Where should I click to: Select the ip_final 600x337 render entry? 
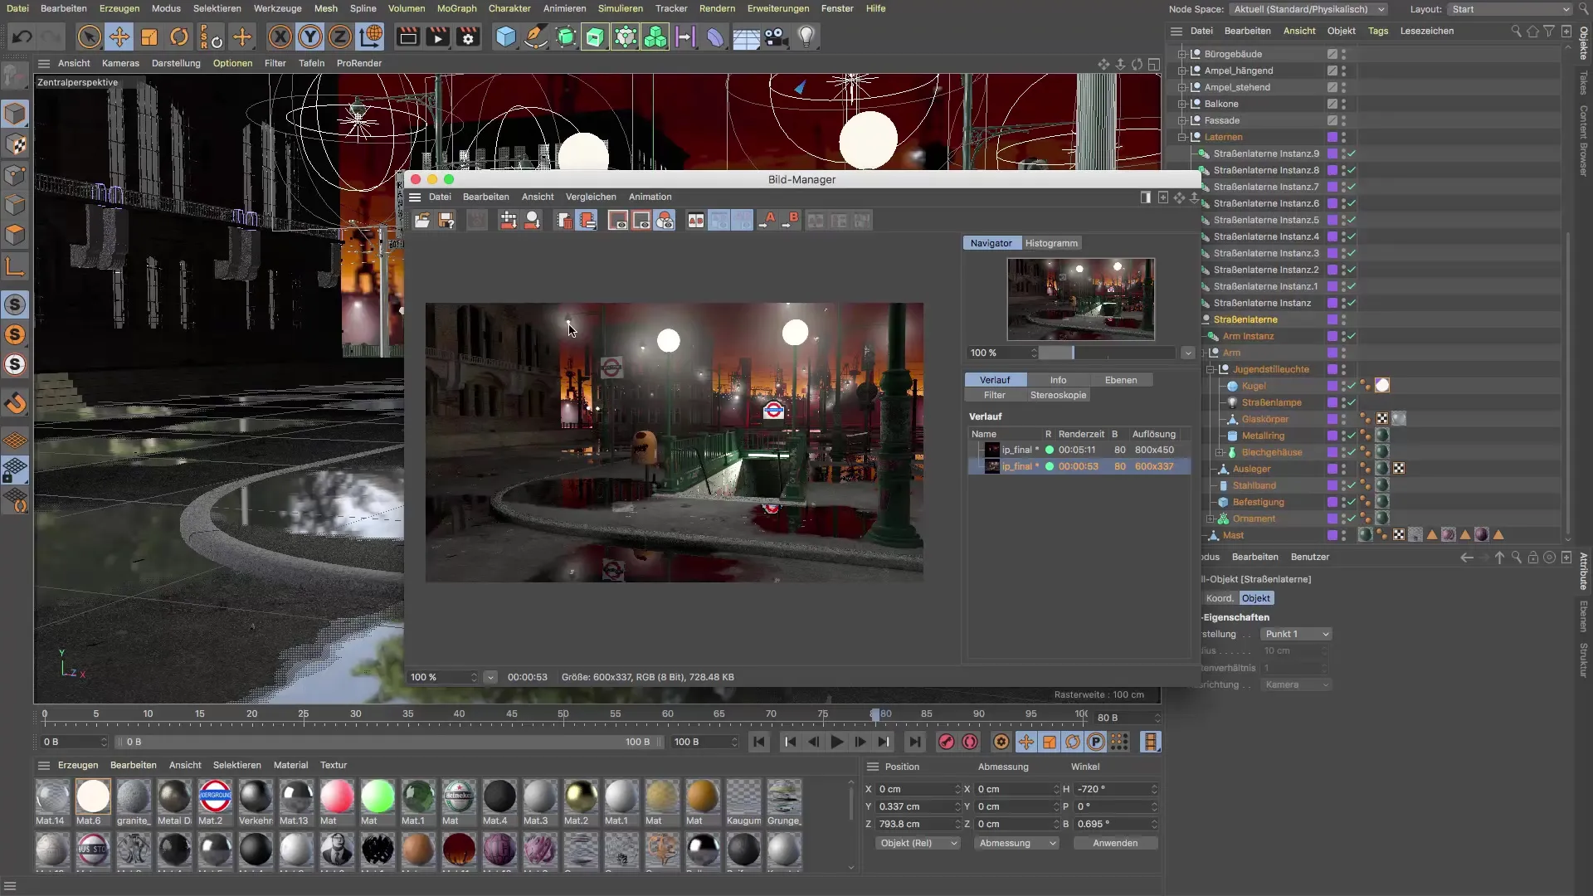pyautogui.click(x=1079, y=466)
